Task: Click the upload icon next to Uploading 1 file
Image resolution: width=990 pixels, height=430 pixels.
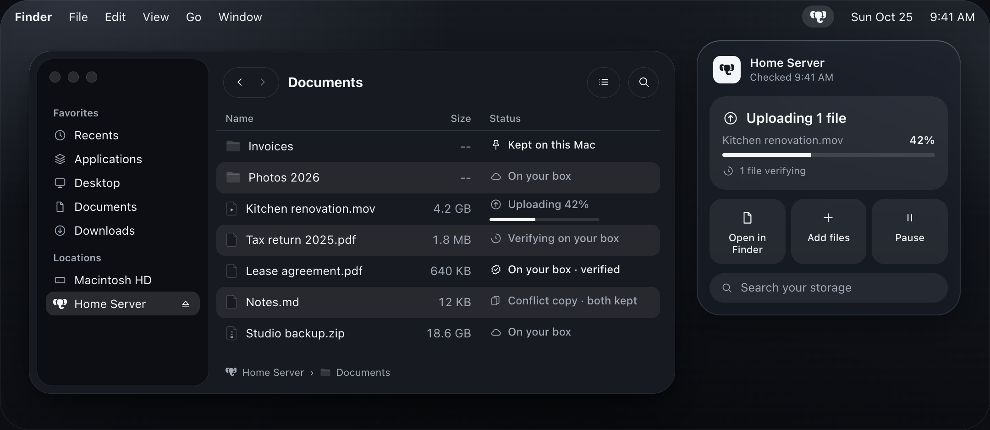Action: [x=731, y=118]
